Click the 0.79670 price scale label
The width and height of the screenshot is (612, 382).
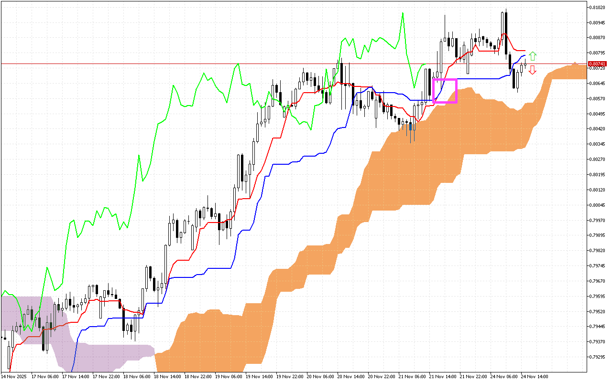point(597,281)
